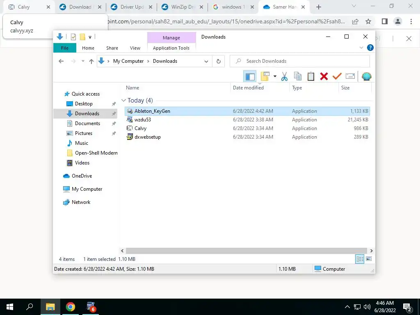Select Network in navigation pane
This screenshot has height=315, width=420.
[81, 202]
